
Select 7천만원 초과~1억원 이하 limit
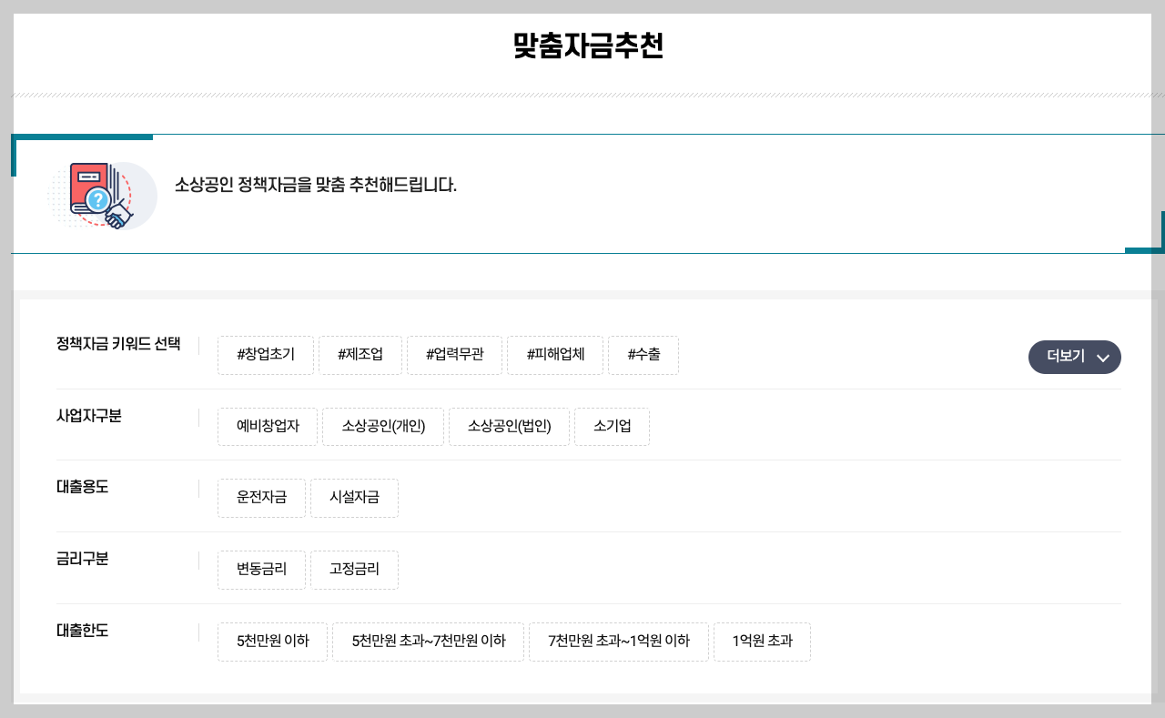[x=618, y=642]
